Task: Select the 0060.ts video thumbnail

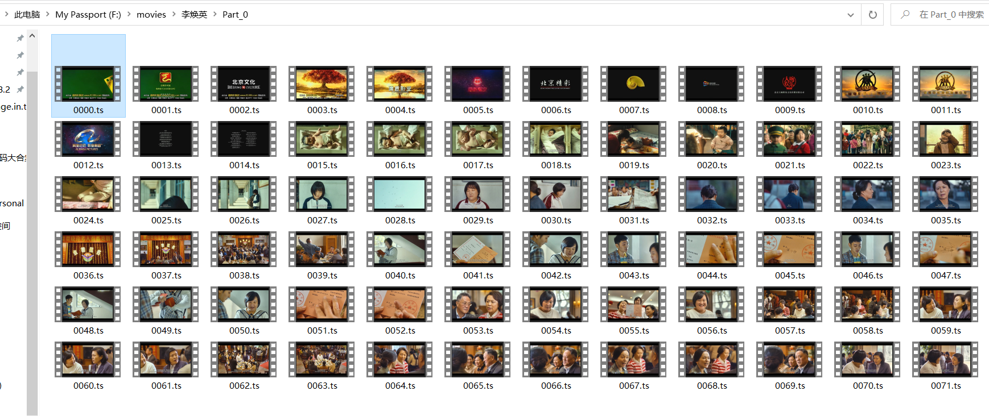Action: (88, 359)
